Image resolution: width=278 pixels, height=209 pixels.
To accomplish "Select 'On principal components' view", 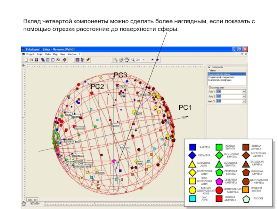I will pyautogui.click(x=221, y=77).
